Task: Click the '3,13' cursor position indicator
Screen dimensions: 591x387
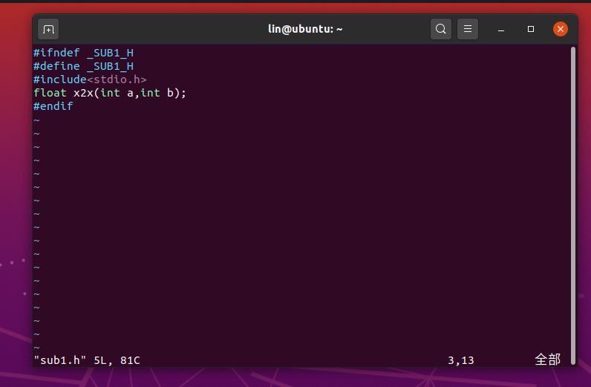Action: pos(460,360)
